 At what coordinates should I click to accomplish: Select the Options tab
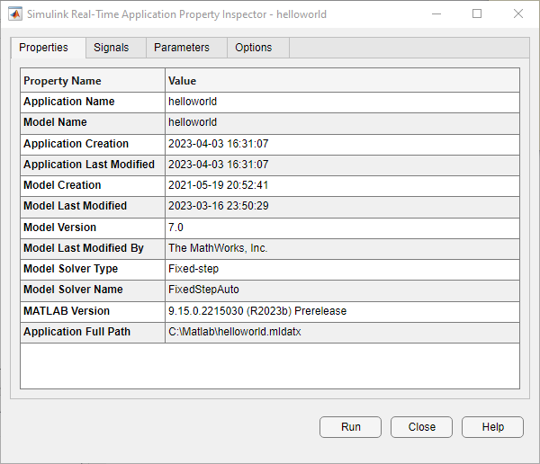click(x=253, y=48)
